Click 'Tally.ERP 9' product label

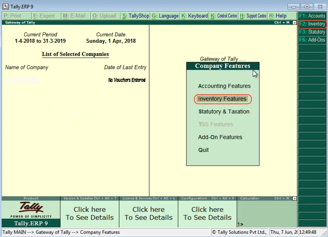[x=31, y=223]
